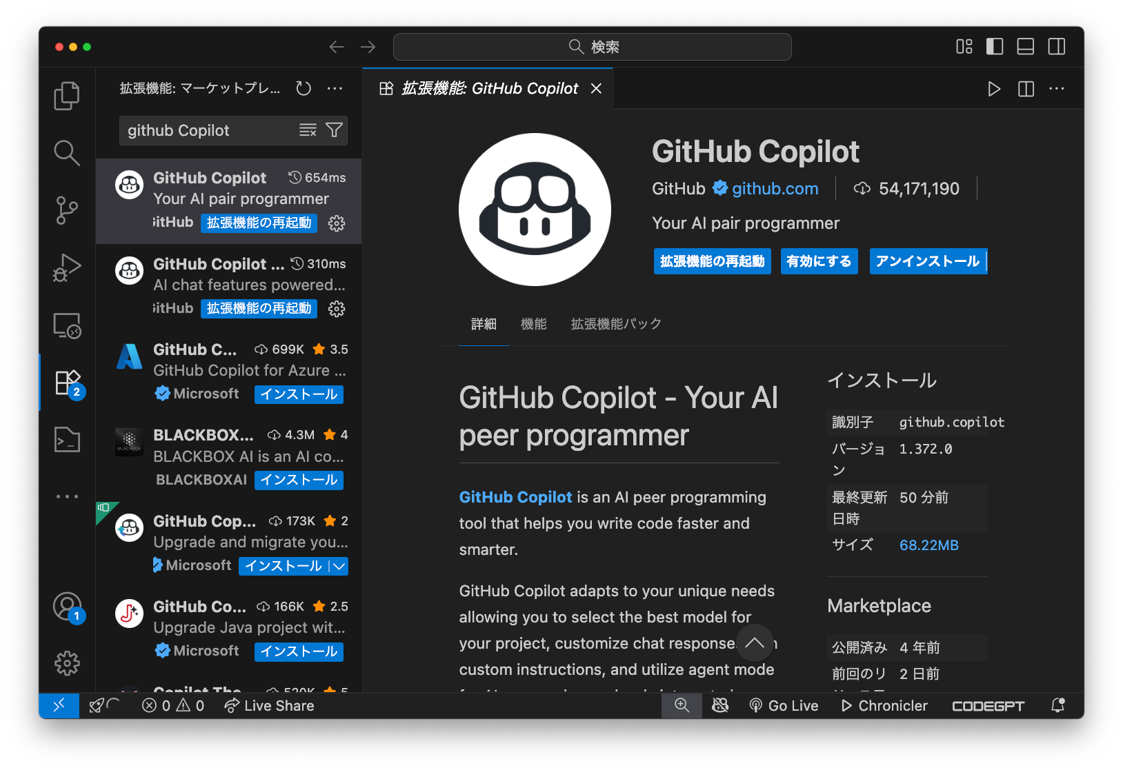
Task: Open the Copilot status icon in status bar
Action: click(720, 706)
